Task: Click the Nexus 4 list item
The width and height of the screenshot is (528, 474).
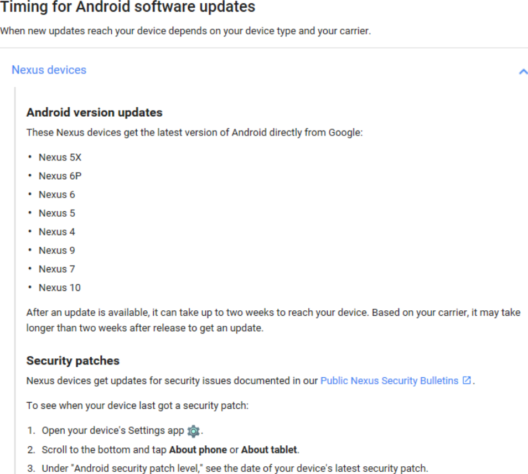Action: (57, 232)
